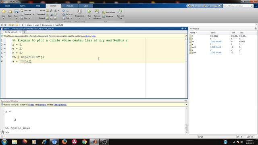Click Run Section in the toolstrip
The height and width of the screenshot is (145, 258).
click(109, 12)
